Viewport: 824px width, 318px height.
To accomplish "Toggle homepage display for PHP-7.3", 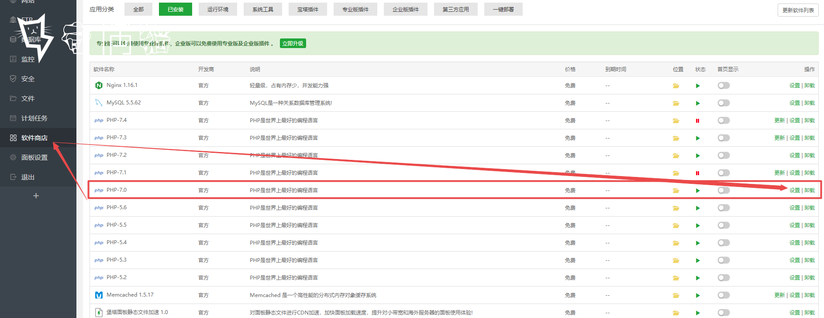I will click(724, 138).
